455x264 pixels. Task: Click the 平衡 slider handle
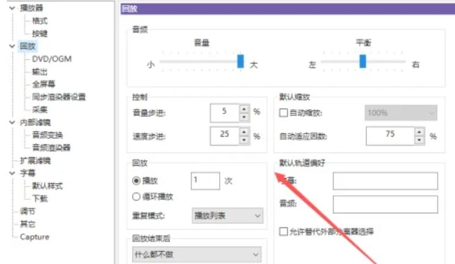pos(363,61)
